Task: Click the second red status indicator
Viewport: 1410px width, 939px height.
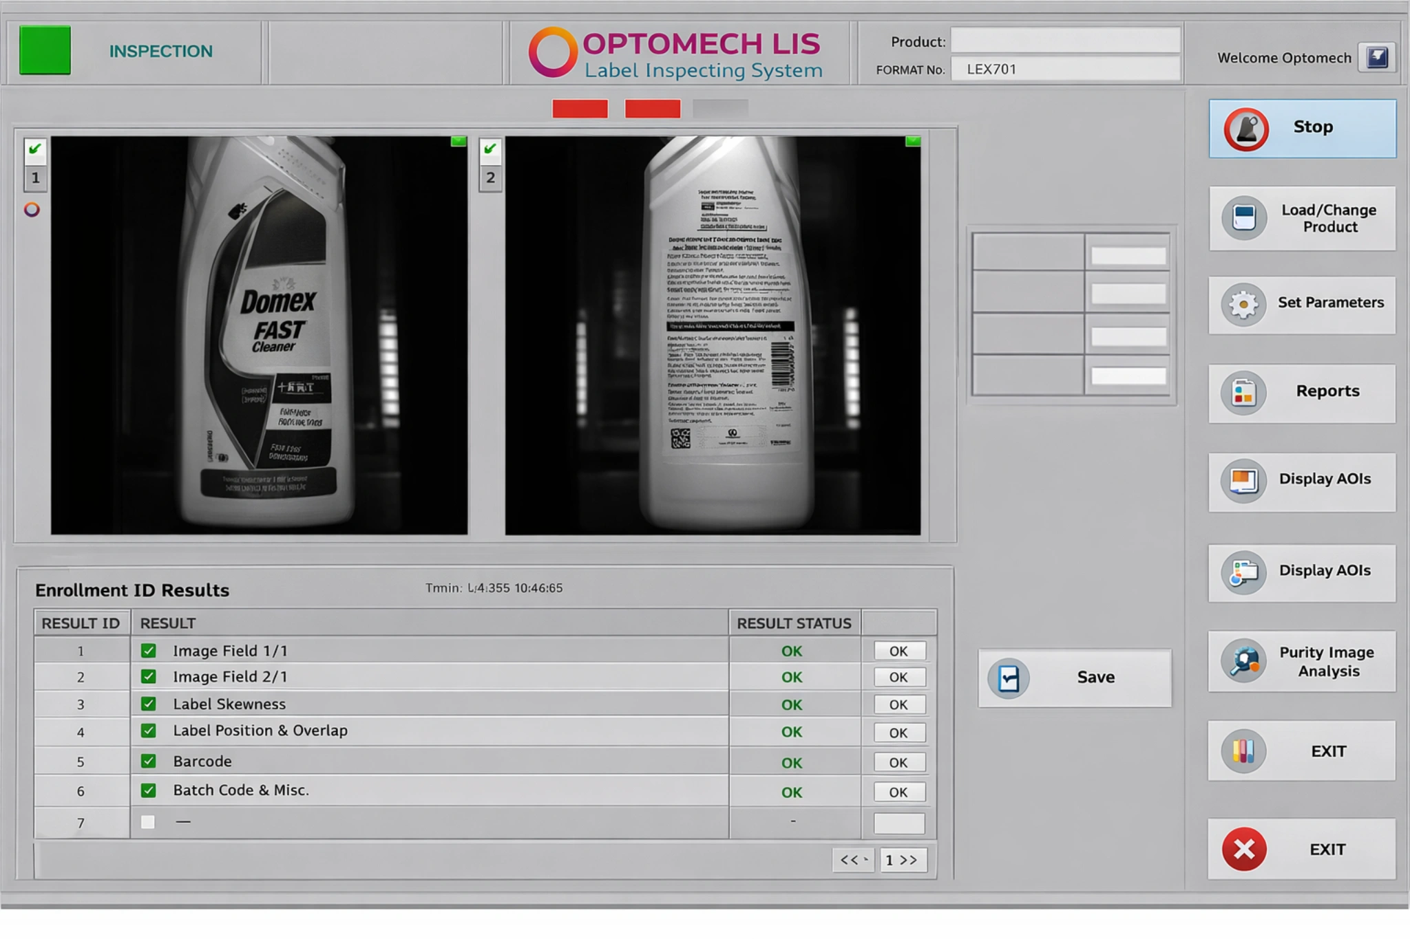Action: [653, 109]
